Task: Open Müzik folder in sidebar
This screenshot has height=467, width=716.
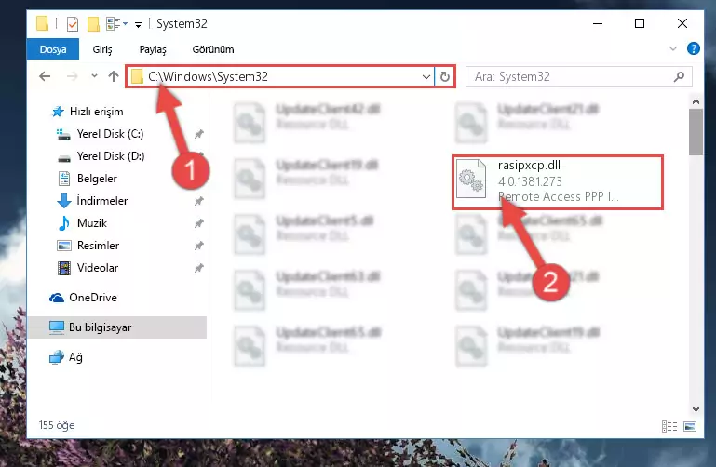Action: [92, 223]
